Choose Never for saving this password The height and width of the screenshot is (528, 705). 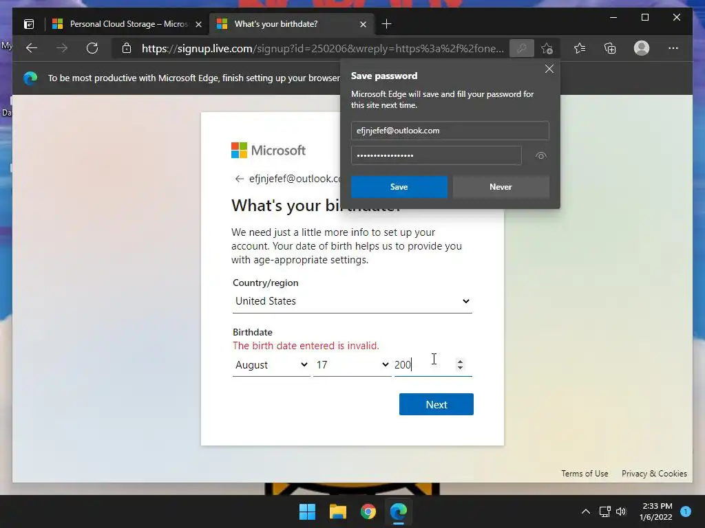point(501,187)
